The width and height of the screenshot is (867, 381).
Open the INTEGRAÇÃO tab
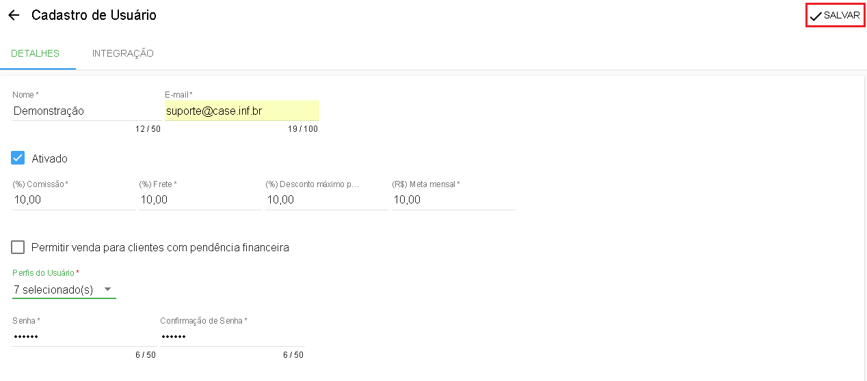point(122,53)
